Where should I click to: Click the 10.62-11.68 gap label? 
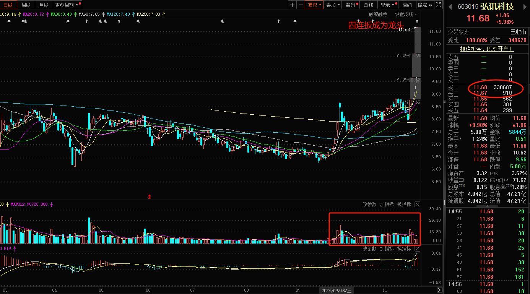tap(407, 56)
